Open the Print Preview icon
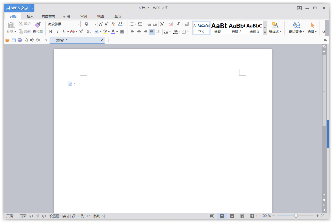The height and width of the screenshot is (223, 333). click(26, 40)
